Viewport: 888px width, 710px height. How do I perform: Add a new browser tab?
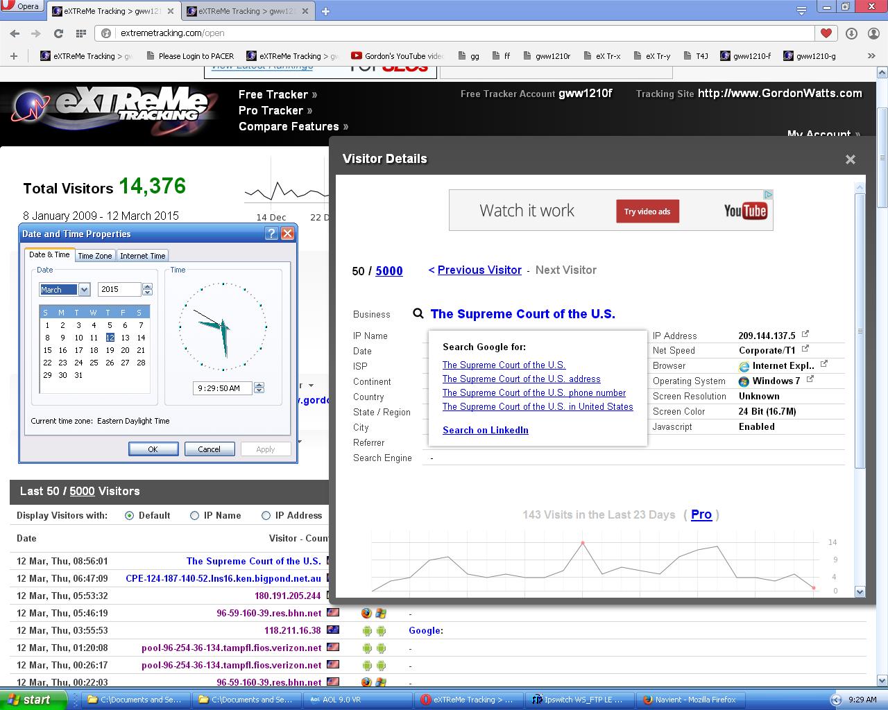point(325,11)
